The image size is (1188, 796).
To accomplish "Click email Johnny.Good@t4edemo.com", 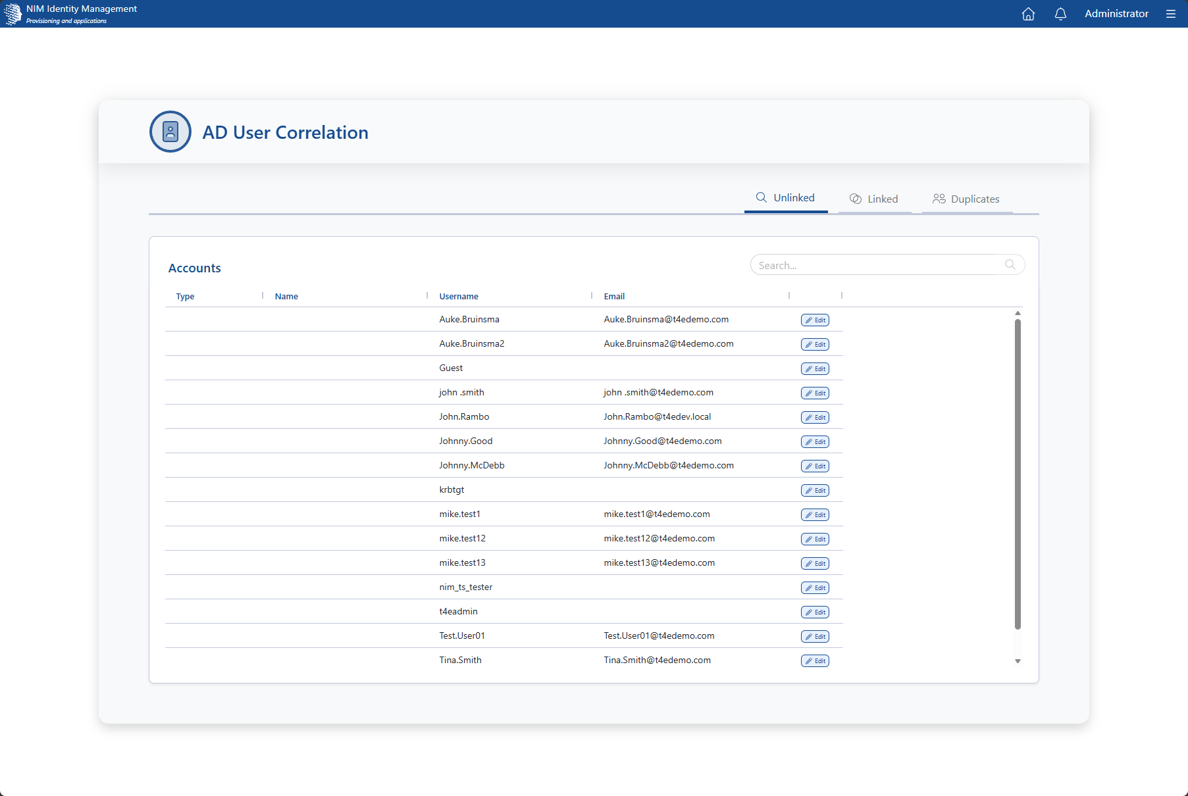I will click(x=663, y=441).
